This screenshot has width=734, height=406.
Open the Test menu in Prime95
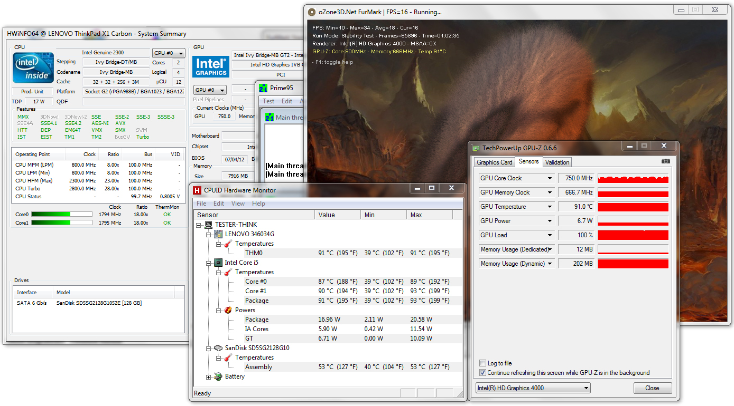pyautogui.click(x=268, y=101)
